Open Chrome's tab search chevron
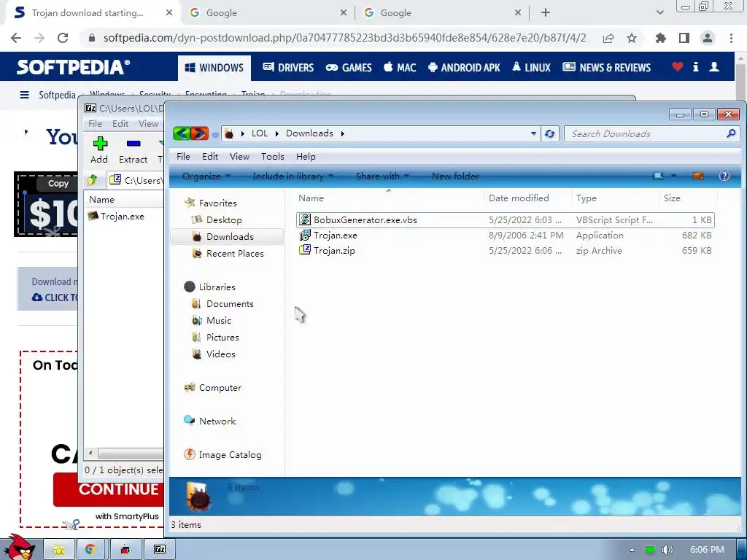The image size is (747, 560). click(x=659, y=13)
